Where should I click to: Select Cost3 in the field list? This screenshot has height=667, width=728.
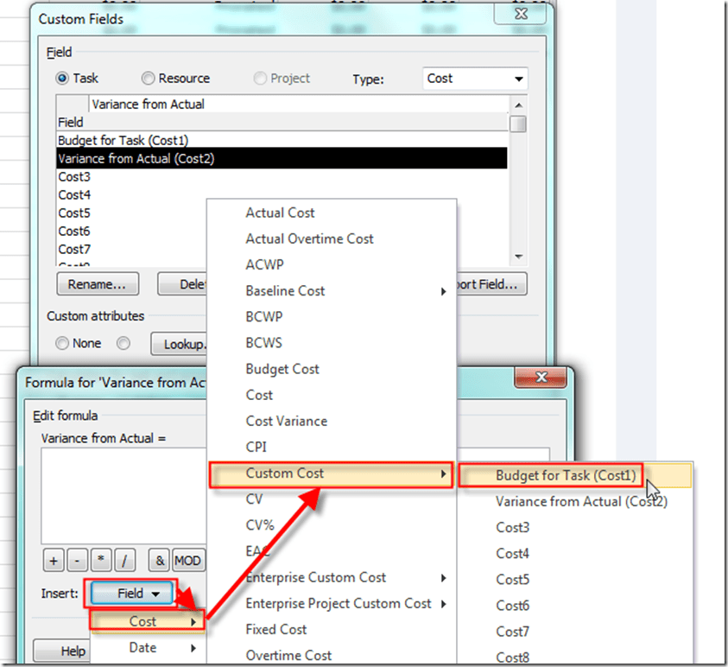[74, 176]
